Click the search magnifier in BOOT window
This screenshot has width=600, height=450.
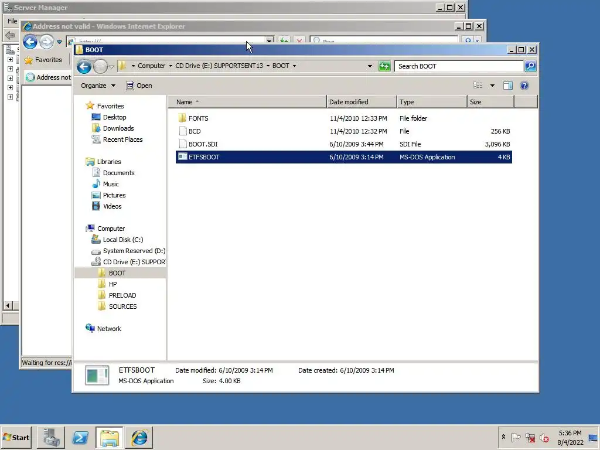(x=530, y=66)
